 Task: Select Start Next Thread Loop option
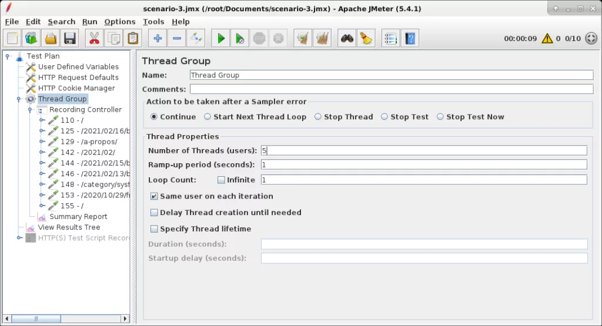pyautogui.click(x=208, y=116)
